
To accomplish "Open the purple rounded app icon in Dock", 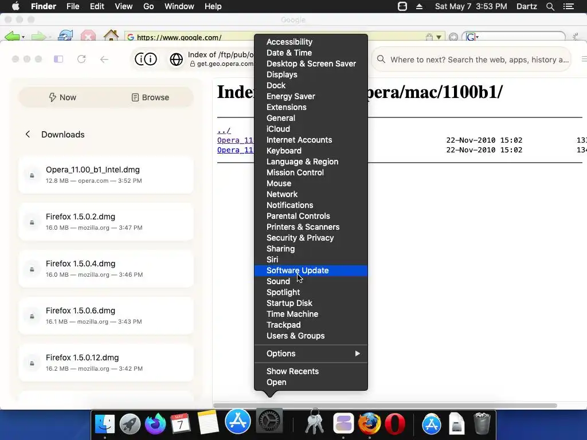I will (343, 425).
